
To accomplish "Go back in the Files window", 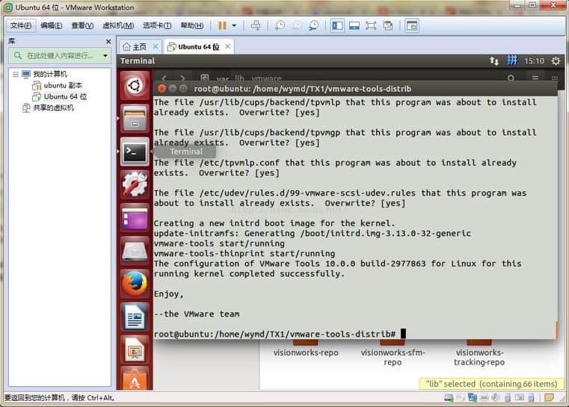I will click(x=164, y=78).
